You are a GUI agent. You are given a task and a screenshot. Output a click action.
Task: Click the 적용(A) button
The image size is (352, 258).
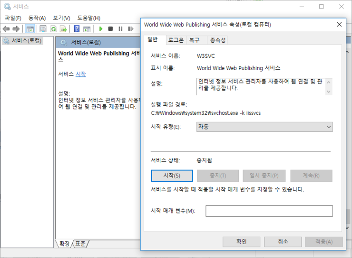tap(324, 242)
